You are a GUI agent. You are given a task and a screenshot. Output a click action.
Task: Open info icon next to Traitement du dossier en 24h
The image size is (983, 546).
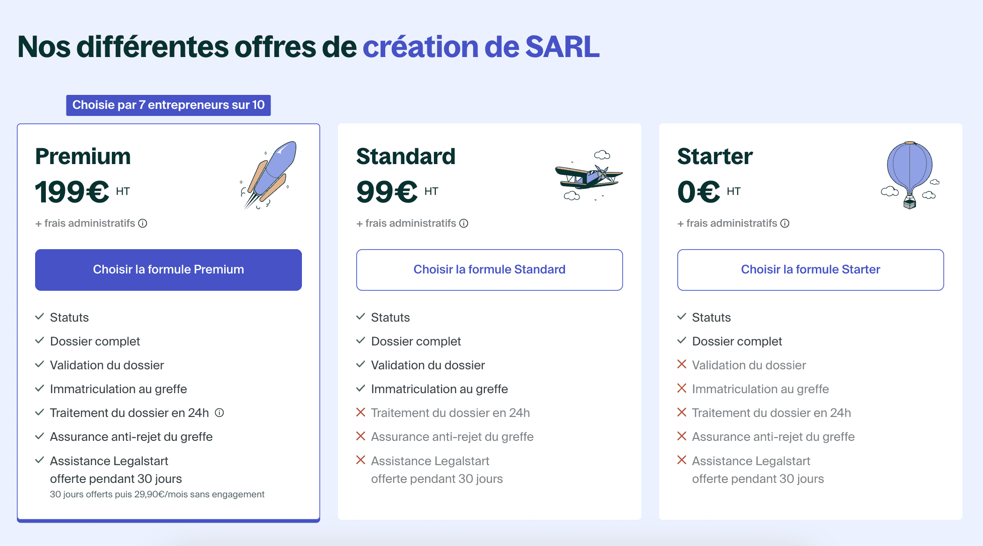220,413
